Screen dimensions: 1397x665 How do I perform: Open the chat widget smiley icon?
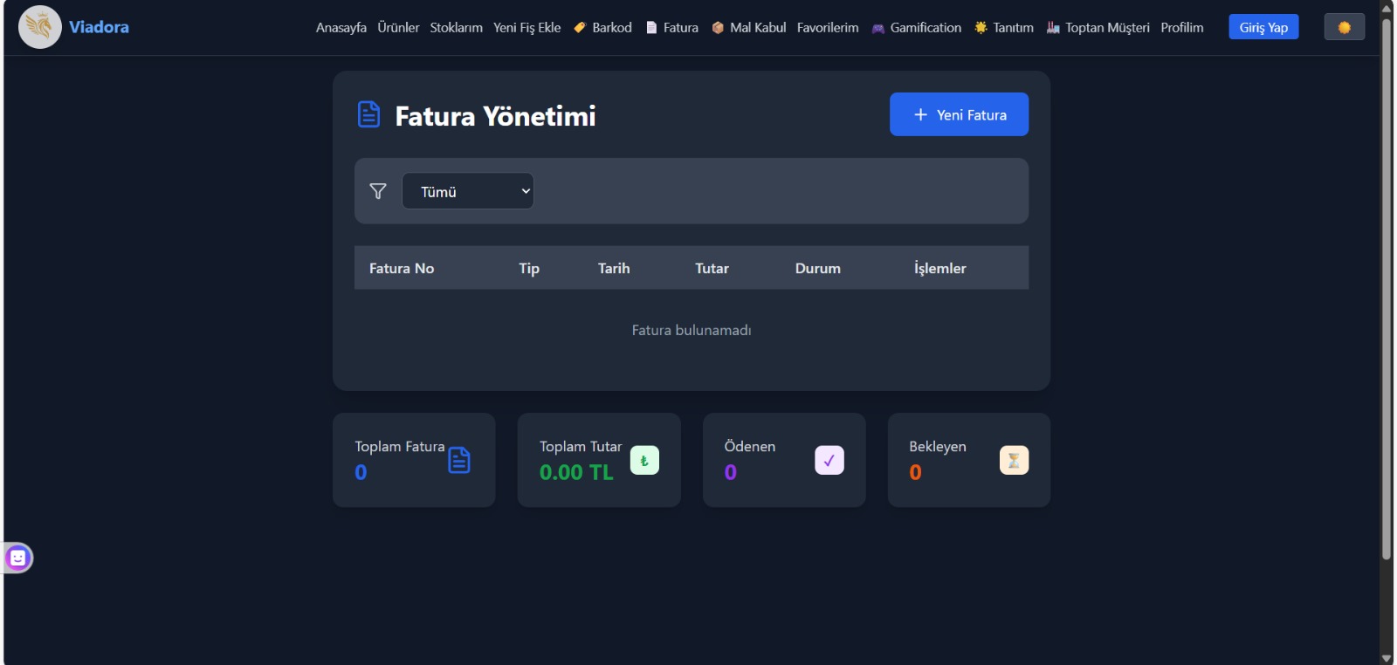[x=17, y=558]
